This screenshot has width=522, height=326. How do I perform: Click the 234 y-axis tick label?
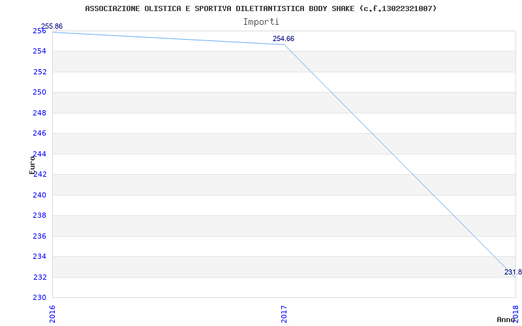[x=39, y=257]
